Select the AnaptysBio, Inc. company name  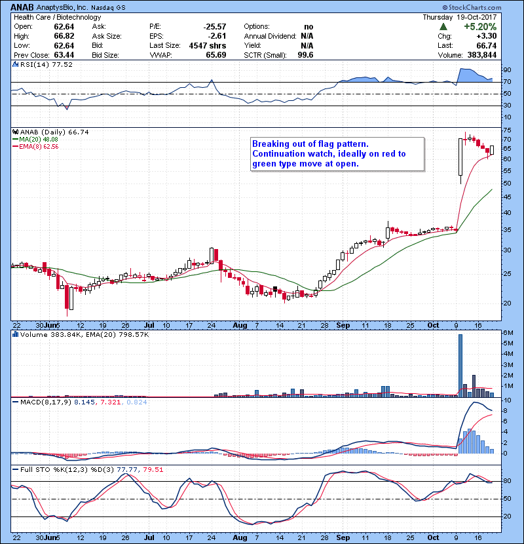(x=62, y=7)
